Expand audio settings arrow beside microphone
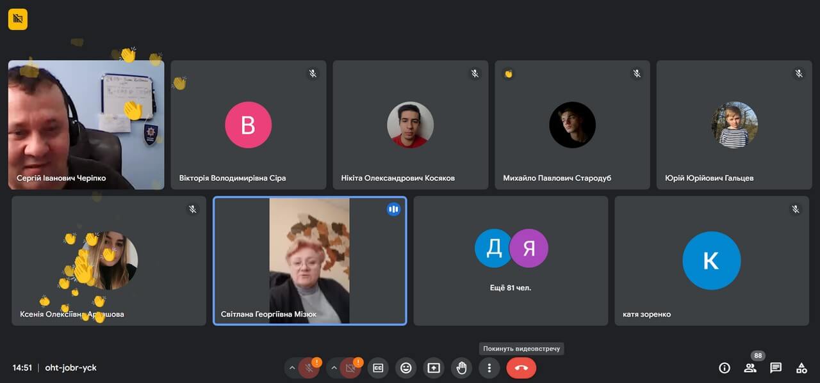Screen dimensions: 820x383 coord(292,368)
